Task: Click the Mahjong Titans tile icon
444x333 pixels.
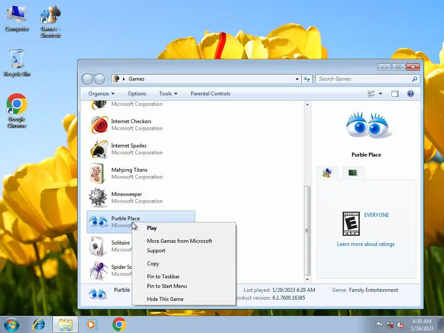Action: tap(97, 173)
